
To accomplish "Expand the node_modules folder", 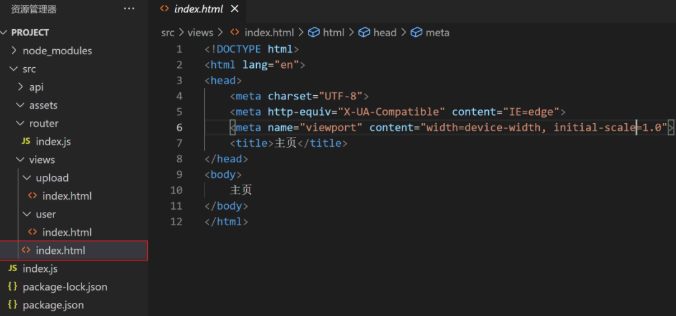I will [x=14, y=50].
